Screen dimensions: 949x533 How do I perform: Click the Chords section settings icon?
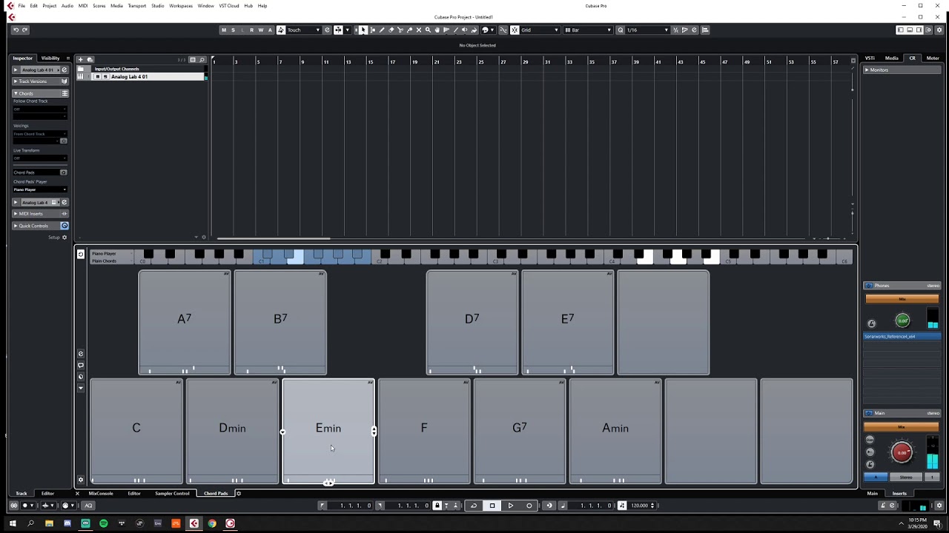(x=65, y=93)
